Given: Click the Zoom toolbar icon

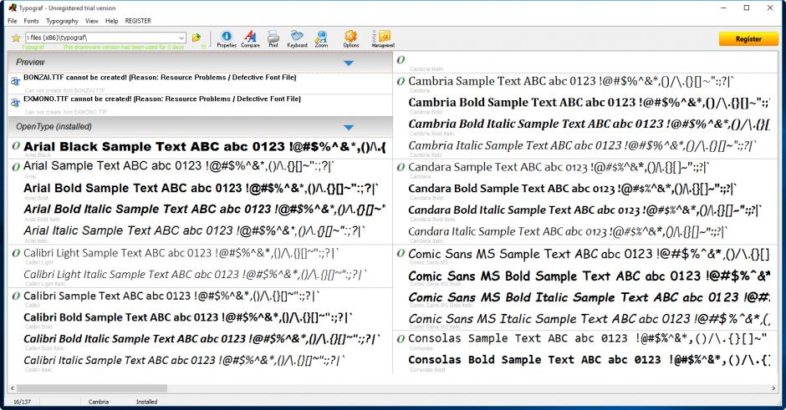Looking at the screenshot, I should 321,39.
